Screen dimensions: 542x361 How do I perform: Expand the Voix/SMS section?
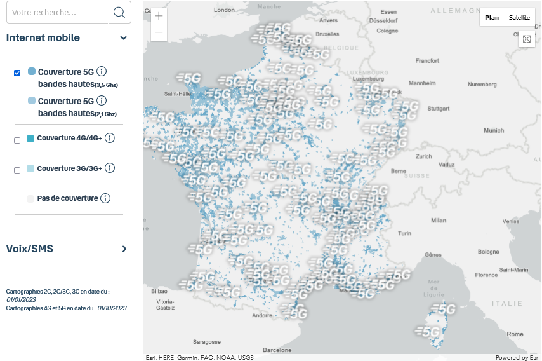coord(124,249)
